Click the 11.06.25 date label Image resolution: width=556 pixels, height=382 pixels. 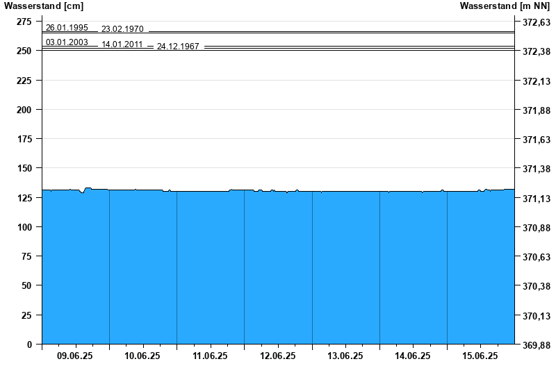click(x=210, y=356)
